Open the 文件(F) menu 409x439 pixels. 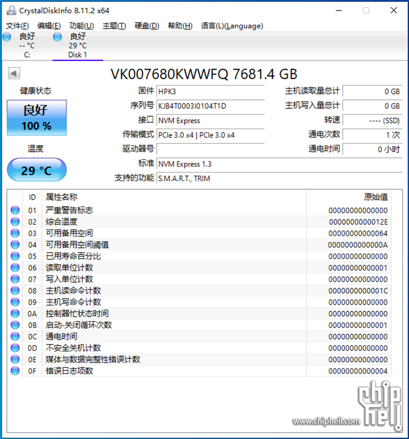17,26
